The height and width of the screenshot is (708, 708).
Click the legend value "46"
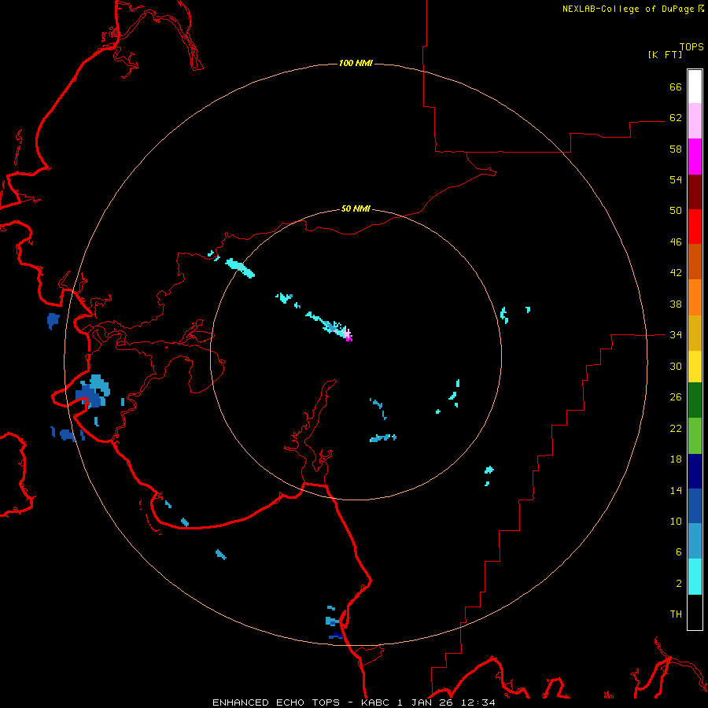point(676,242)
